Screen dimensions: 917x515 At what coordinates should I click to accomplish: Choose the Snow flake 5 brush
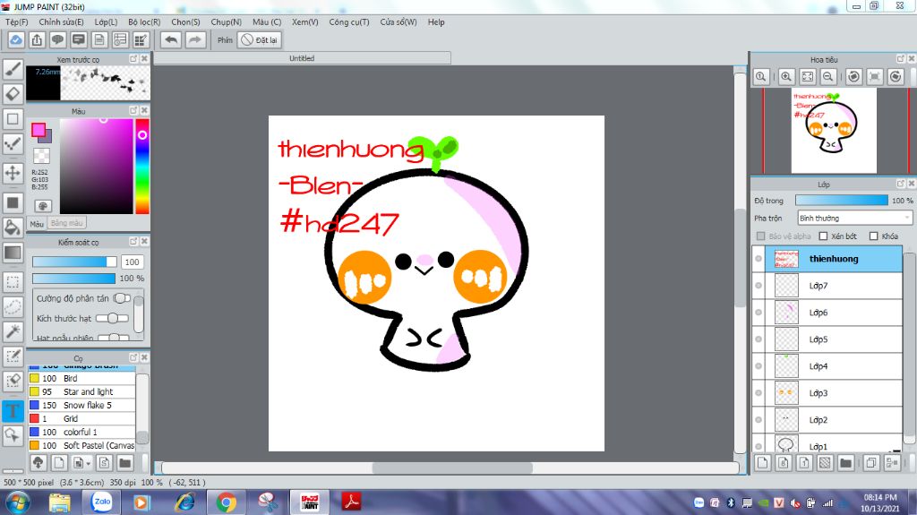81,405
